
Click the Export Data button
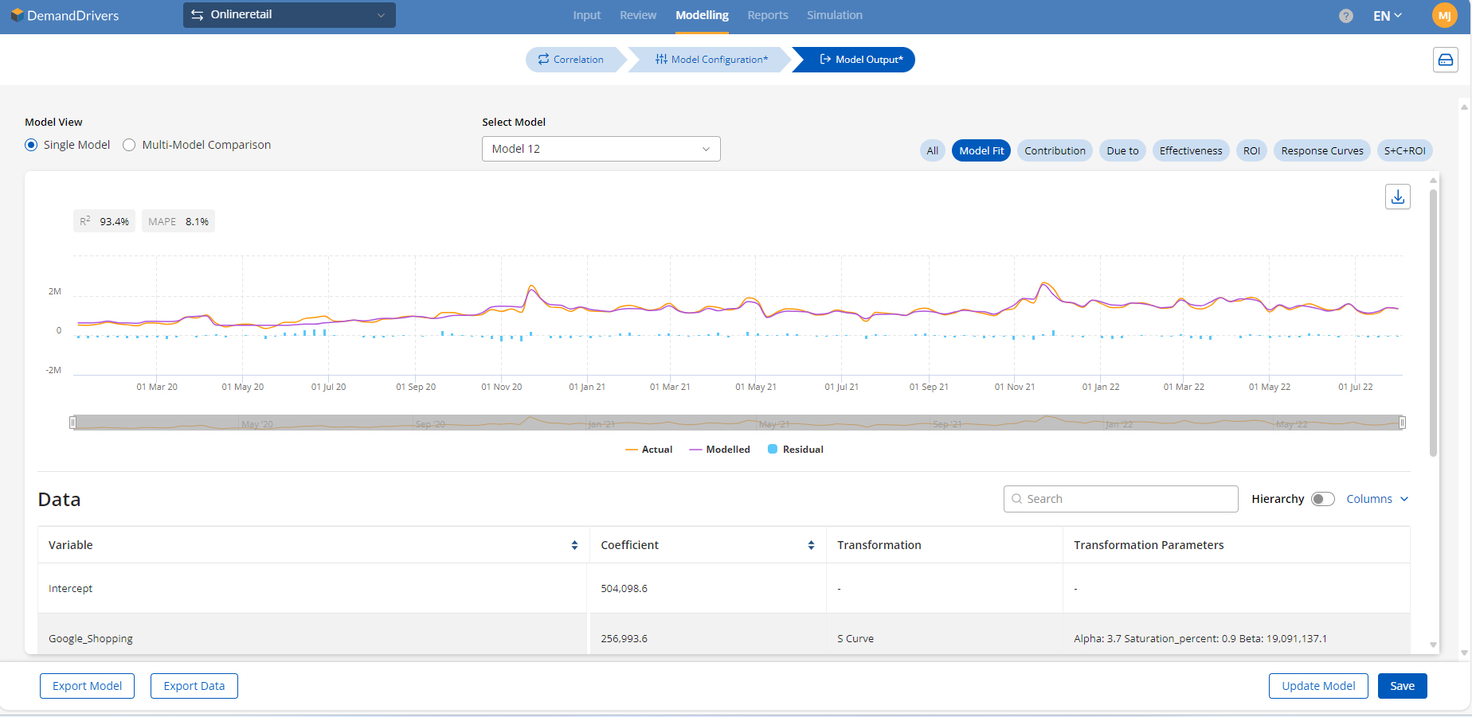[194, 686]
